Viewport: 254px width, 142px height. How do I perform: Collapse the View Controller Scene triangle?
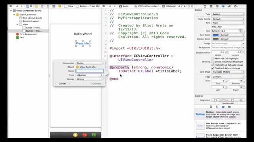click(x=11, y=11)
